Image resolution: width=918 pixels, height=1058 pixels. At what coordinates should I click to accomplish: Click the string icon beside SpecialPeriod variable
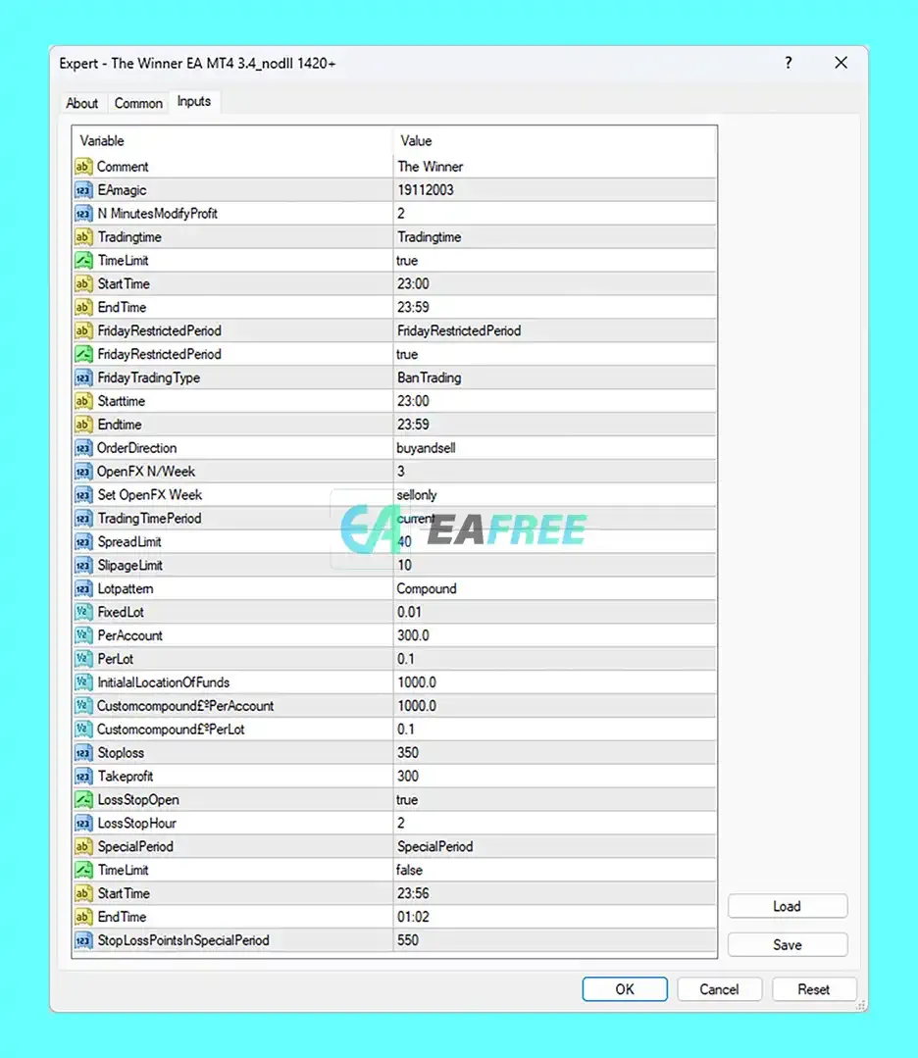[x=83, y=847]
